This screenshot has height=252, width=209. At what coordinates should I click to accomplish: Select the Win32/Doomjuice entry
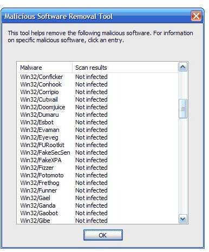[x=43, y=107]
